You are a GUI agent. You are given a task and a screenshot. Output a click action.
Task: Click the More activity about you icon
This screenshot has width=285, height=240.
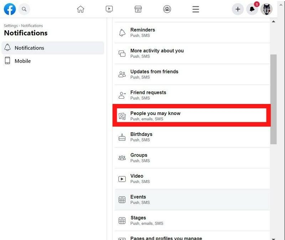tap(122, 54)
